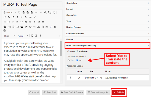Click the Source view button
This screenshot has width=151, height=97.
pos(8,12)
